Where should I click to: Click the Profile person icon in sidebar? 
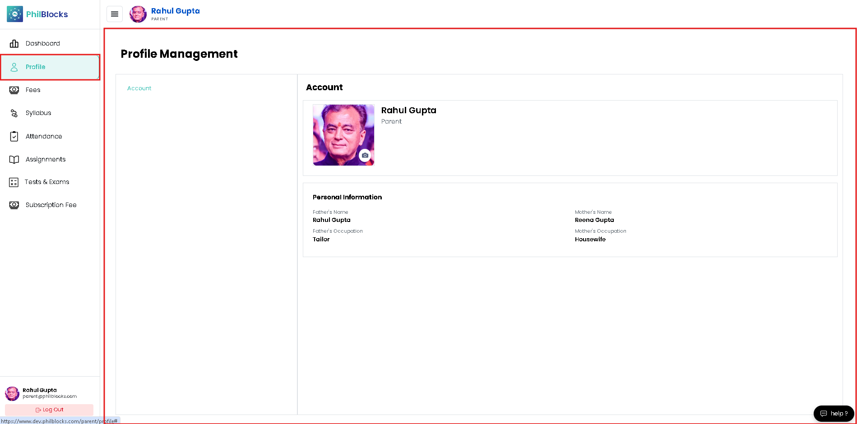click(14, 67)
